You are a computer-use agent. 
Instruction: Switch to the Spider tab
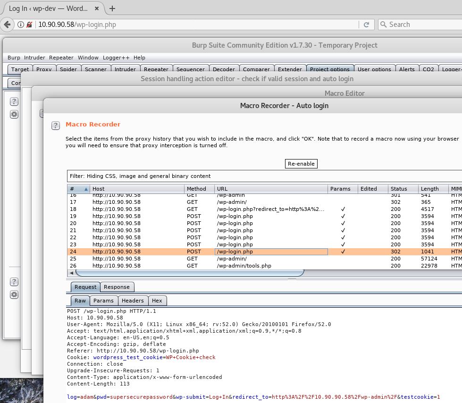pyautogui.click(x=68, y=69)
